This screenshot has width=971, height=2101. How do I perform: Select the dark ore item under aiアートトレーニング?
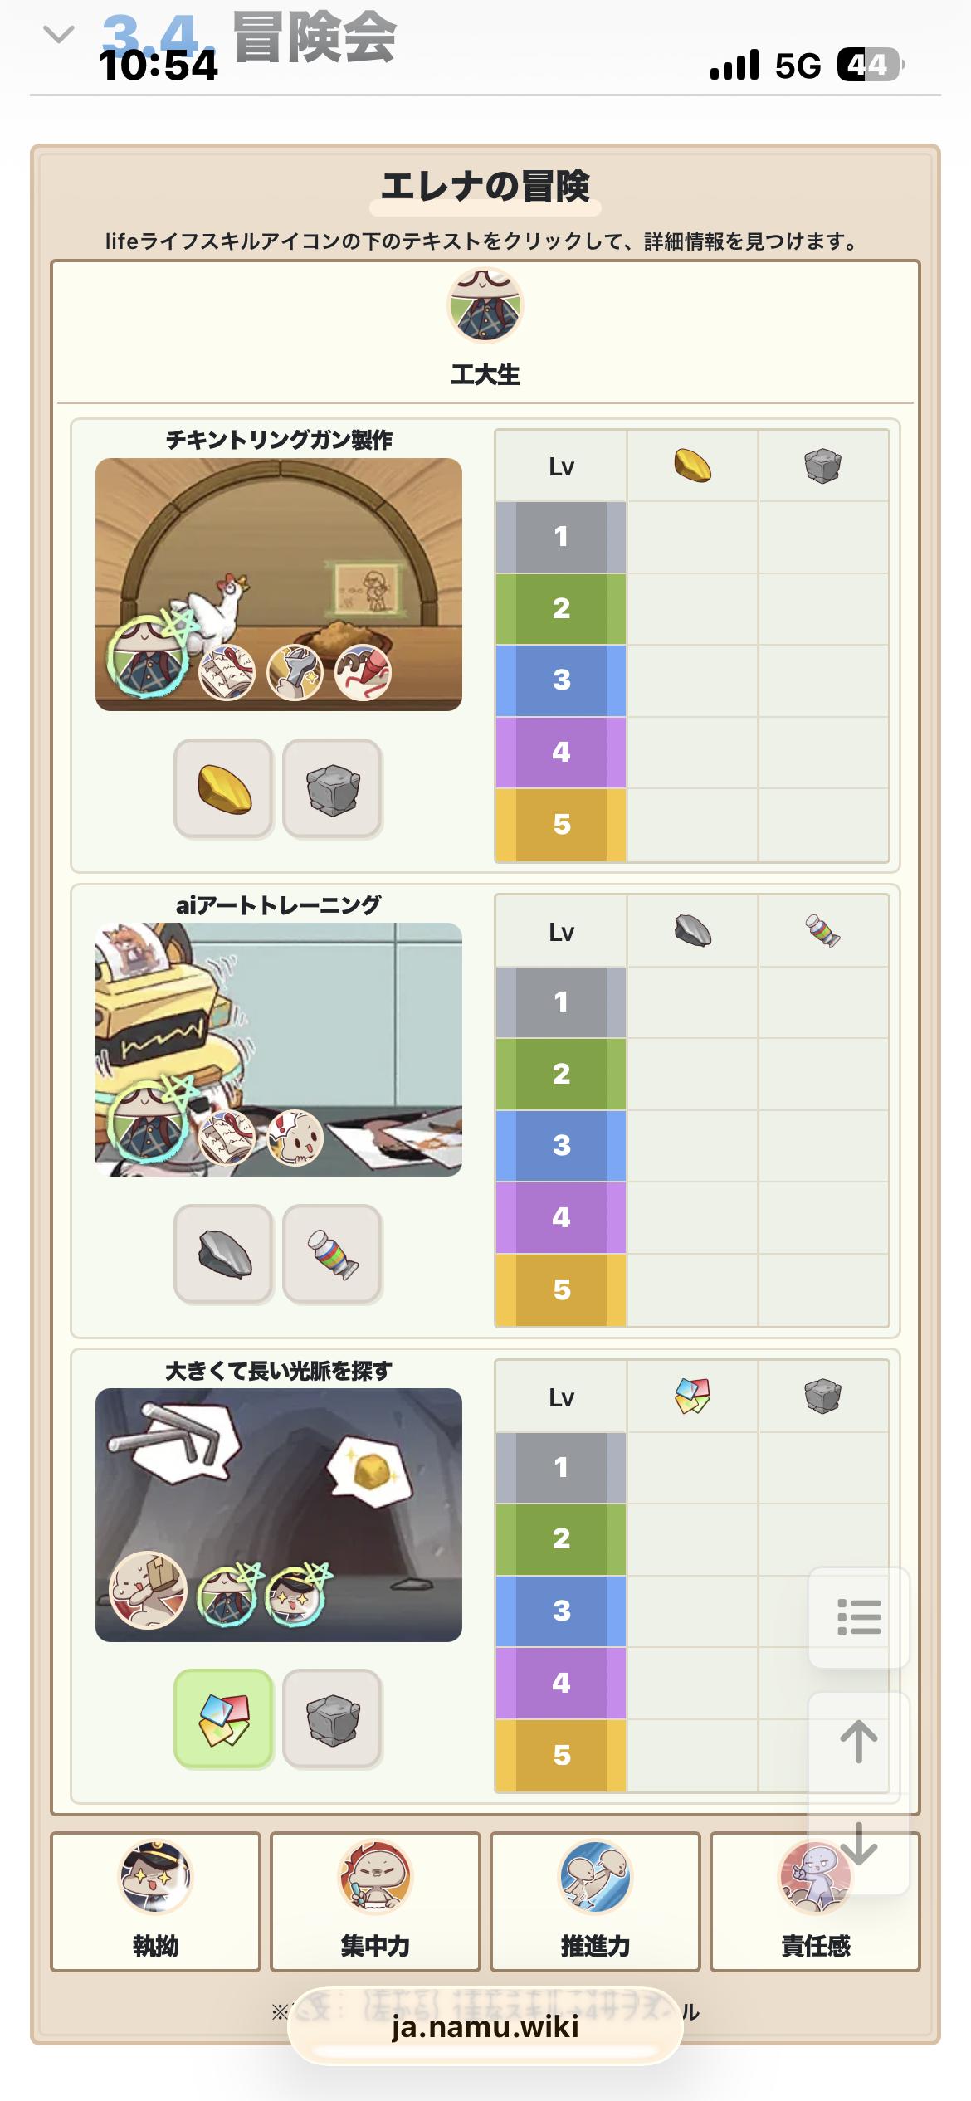pos(223,1254)
